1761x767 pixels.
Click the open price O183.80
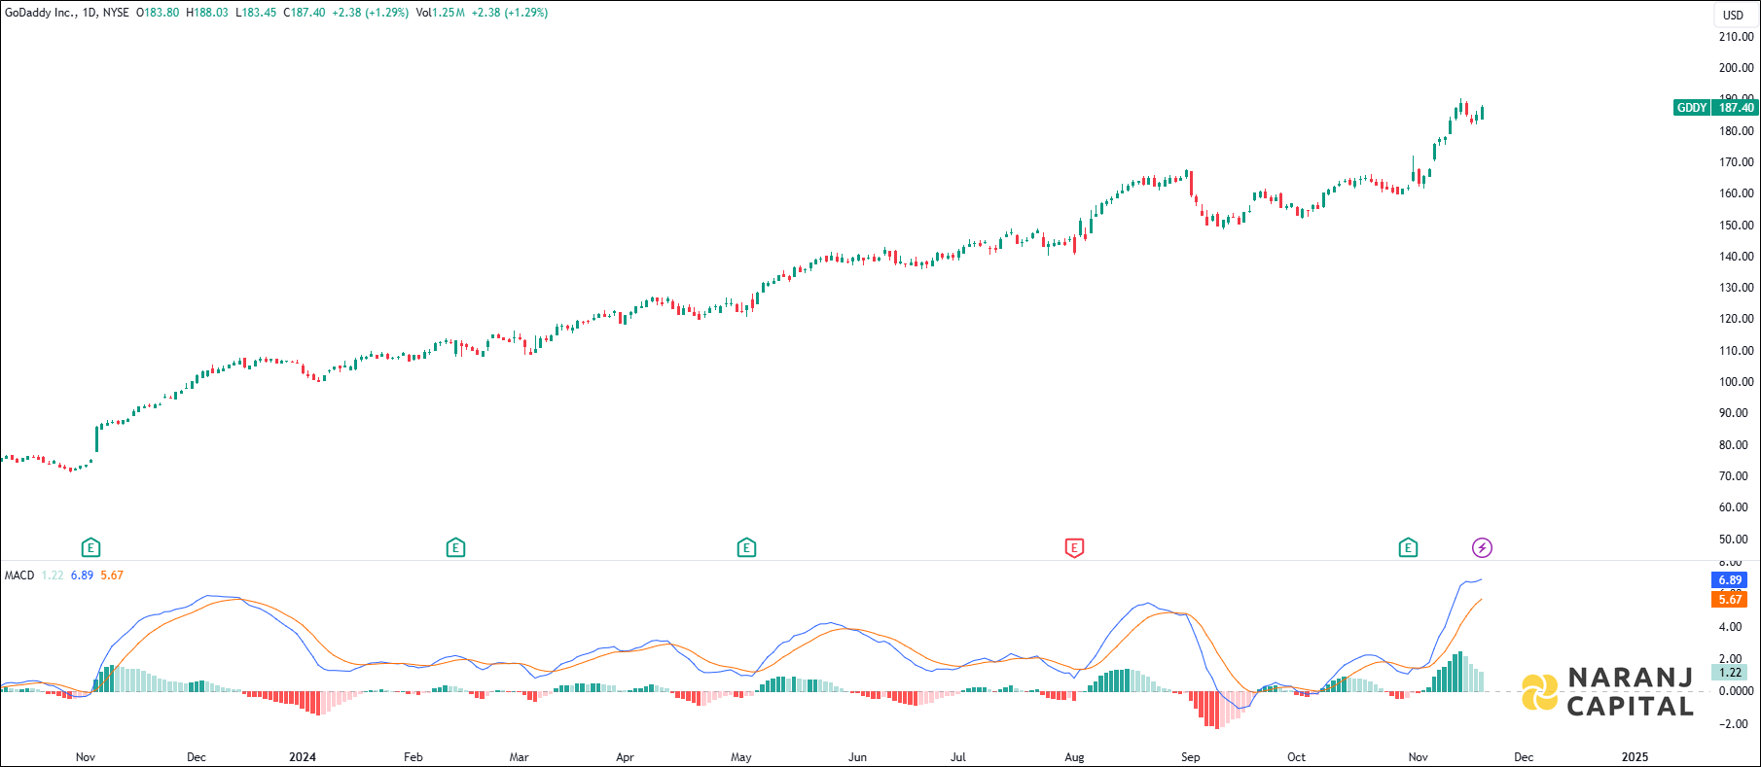pos(158,13)
